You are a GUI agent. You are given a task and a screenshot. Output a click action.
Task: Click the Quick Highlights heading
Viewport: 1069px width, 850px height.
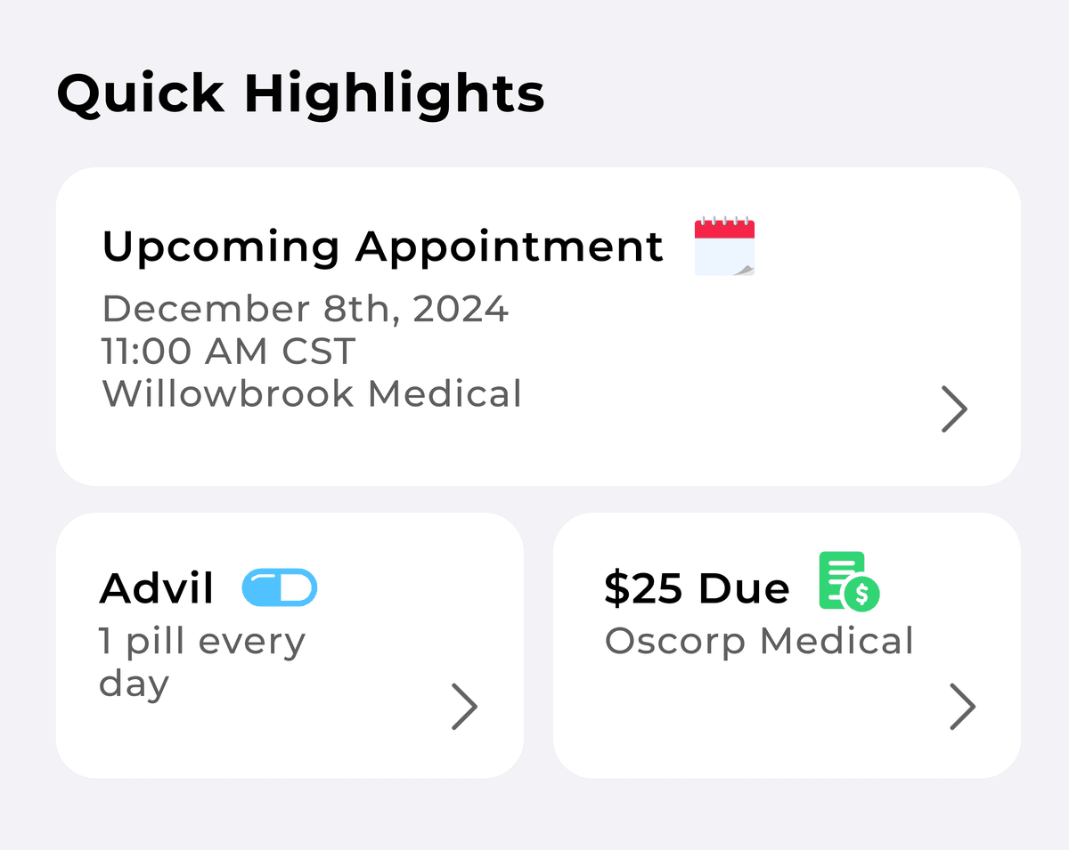click(x=300, y=93)
